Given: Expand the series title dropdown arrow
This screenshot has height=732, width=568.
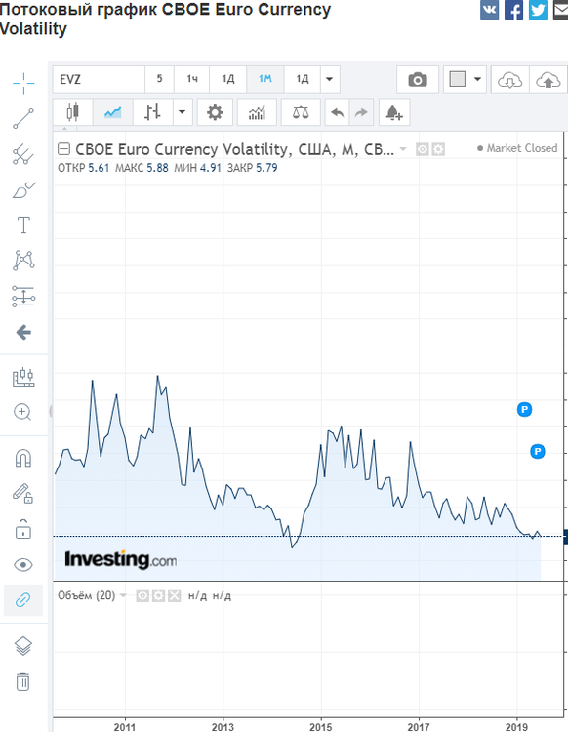Looking at the screenshot, I should point(403,150).
